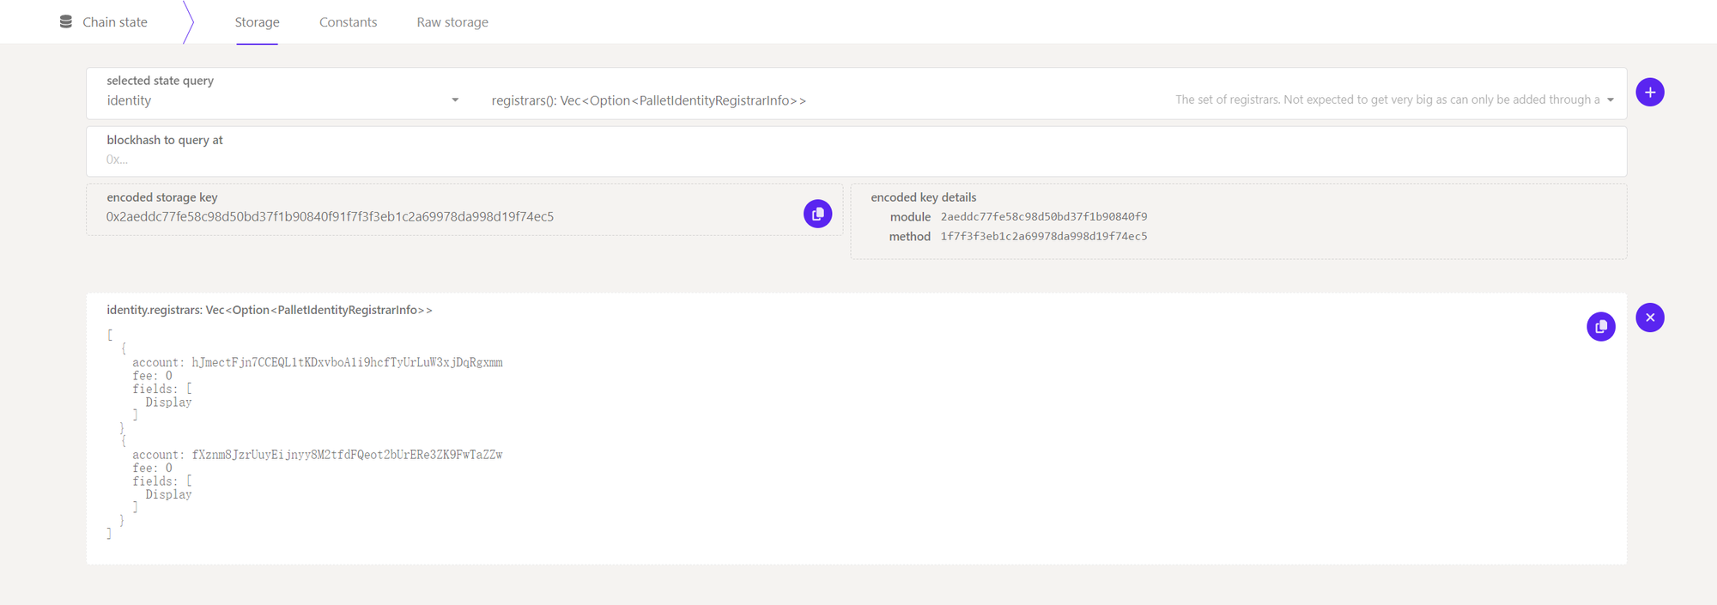Click the Chain state database icon
The image size is (1717, 605).
[65, 21]
